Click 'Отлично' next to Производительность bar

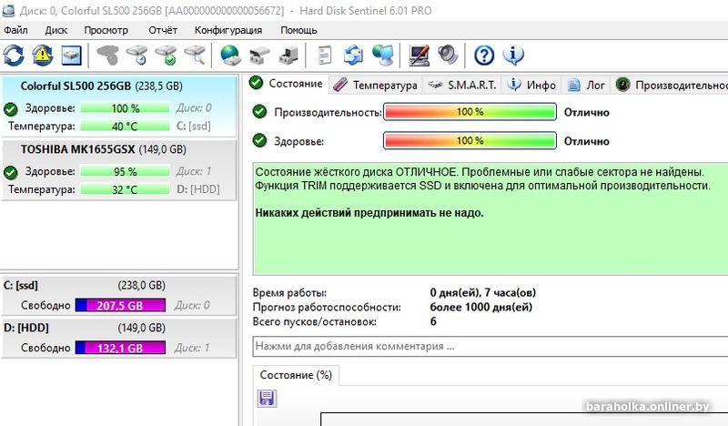[x=586, y=113]
